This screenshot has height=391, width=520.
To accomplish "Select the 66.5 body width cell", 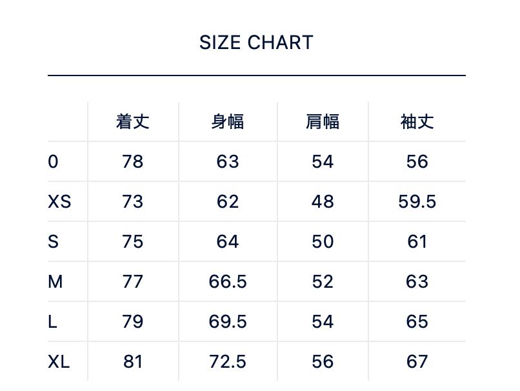I will (x=228, y=282).
